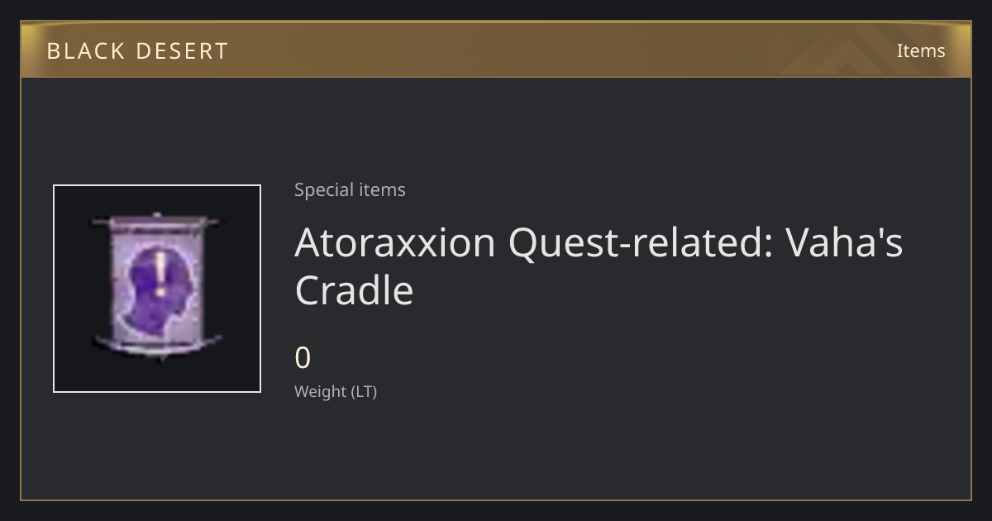Screen dimensions: 992x521
Task: Click black background inside the item thumbnail
Action: [x=74, y=207]
